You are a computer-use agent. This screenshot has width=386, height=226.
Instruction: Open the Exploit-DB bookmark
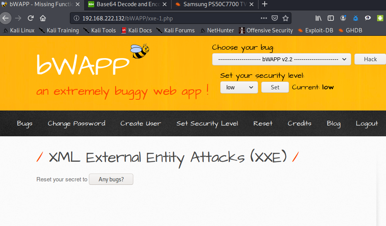[x=315, y=30]
